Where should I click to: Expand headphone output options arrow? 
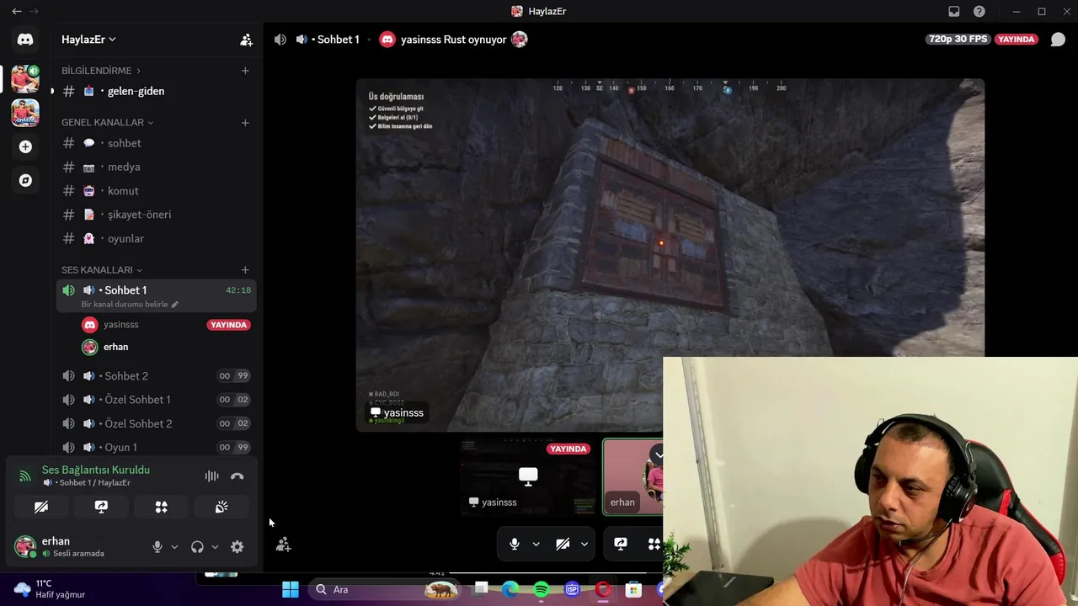click(215, 547)
